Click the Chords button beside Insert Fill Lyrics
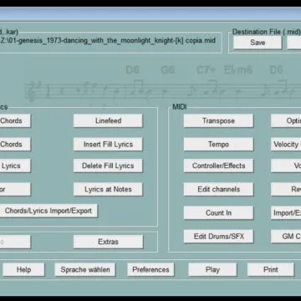 (15, 145)
